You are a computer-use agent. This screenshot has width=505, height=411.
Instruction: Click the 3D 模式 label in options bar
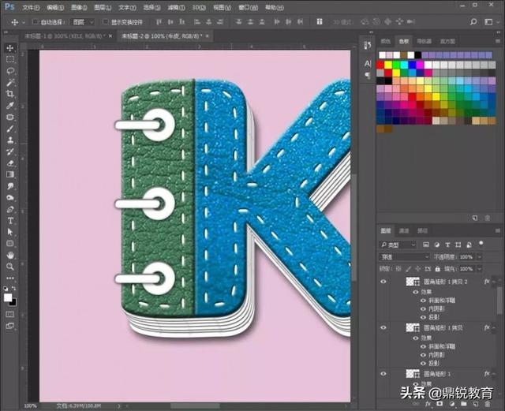(342, 22)
